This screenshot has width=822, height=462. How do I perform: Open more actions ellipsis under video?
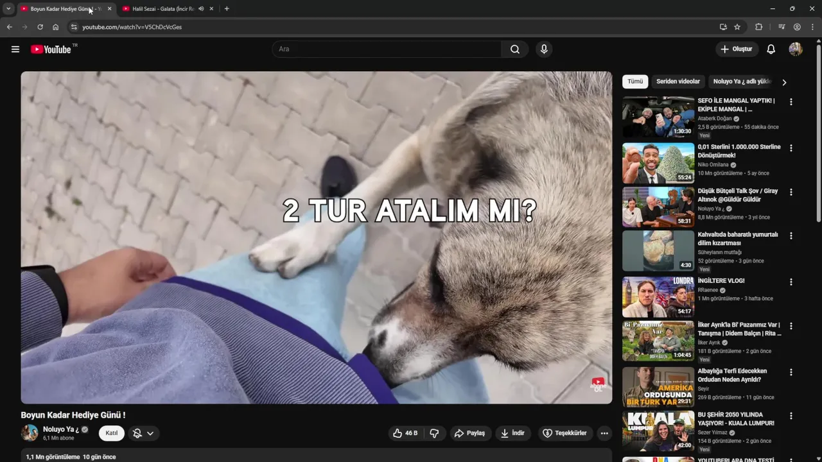[604, 433]
